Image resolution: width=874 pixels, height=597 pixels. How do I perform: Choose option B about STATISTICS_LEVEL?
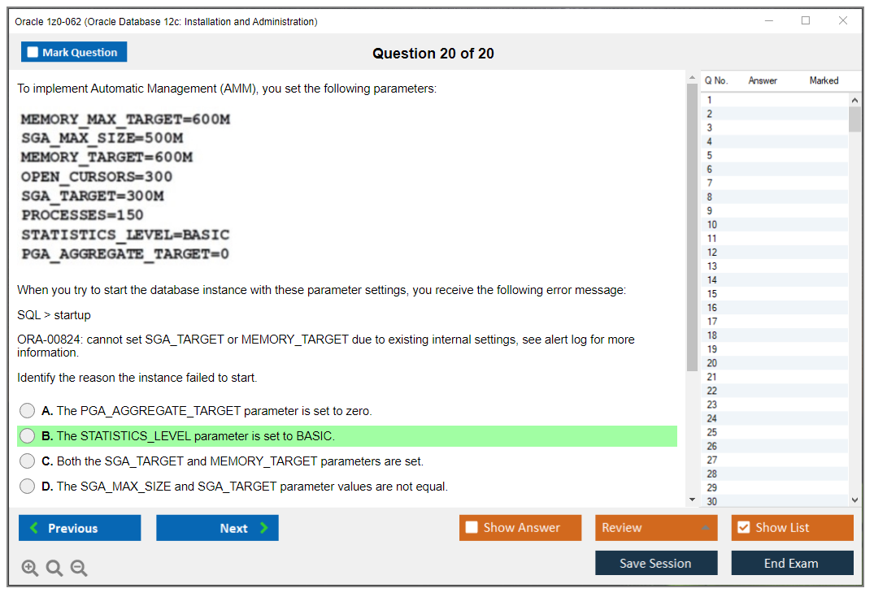point(28,436)
